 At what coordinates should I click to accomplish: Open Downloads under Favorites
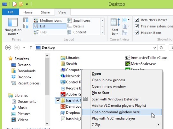[x=23, y=71]
